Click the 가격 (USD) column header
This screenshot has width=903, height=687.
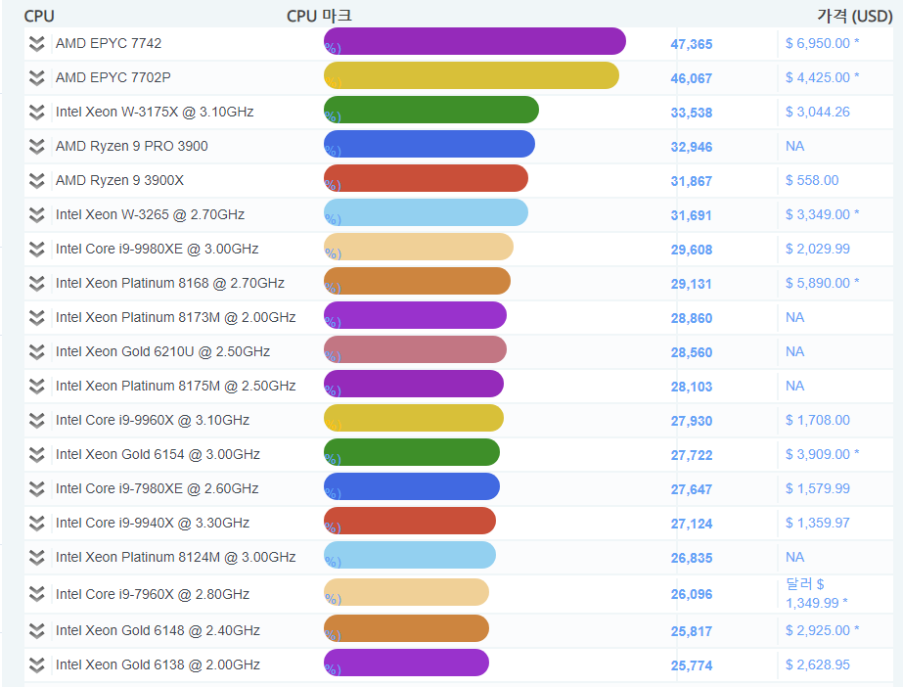coord(855,16)
